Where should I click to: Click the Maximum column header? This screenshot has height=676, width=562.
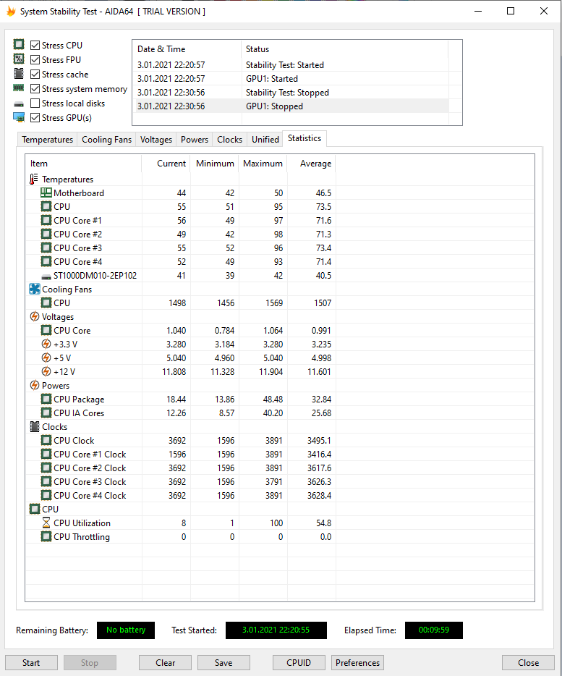(263, 164)
